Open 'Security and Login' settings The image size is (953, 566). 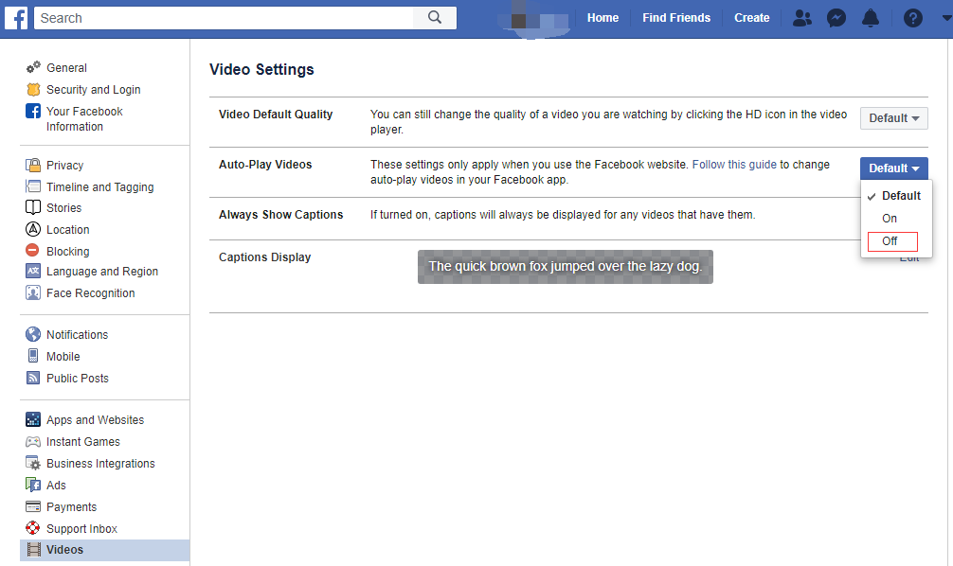[94, 90]
